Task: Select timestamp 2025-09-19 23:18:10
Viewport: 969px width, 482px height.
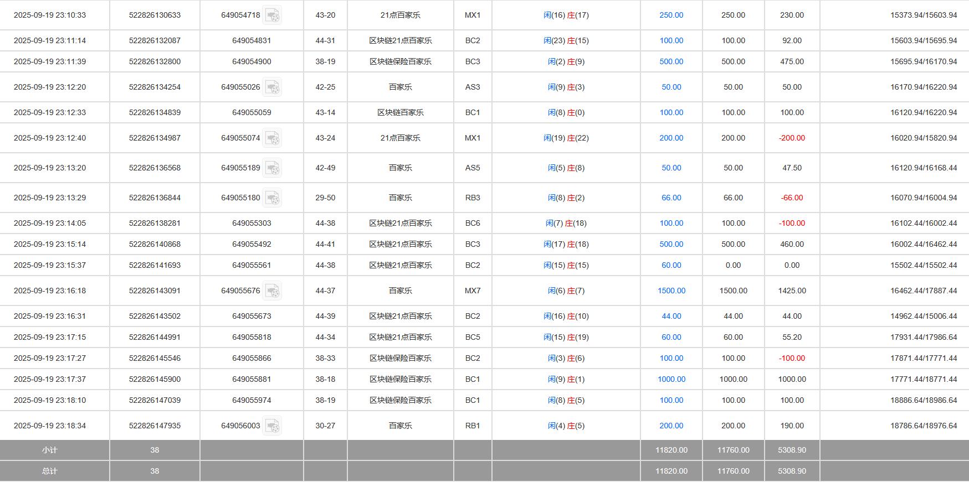Action: pyautogui.click(x=50, y=400)
